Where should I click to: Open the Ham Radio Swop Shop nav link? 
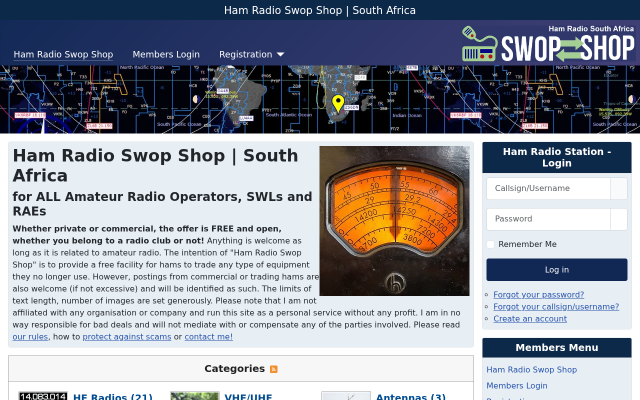click(x=63, y=54)
